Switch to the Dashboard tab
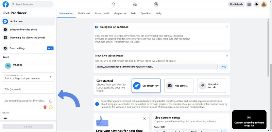272x132 pixels. coord(84,13)
